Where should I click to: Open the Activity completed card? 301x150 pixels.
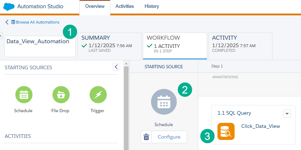click(240, 45)
